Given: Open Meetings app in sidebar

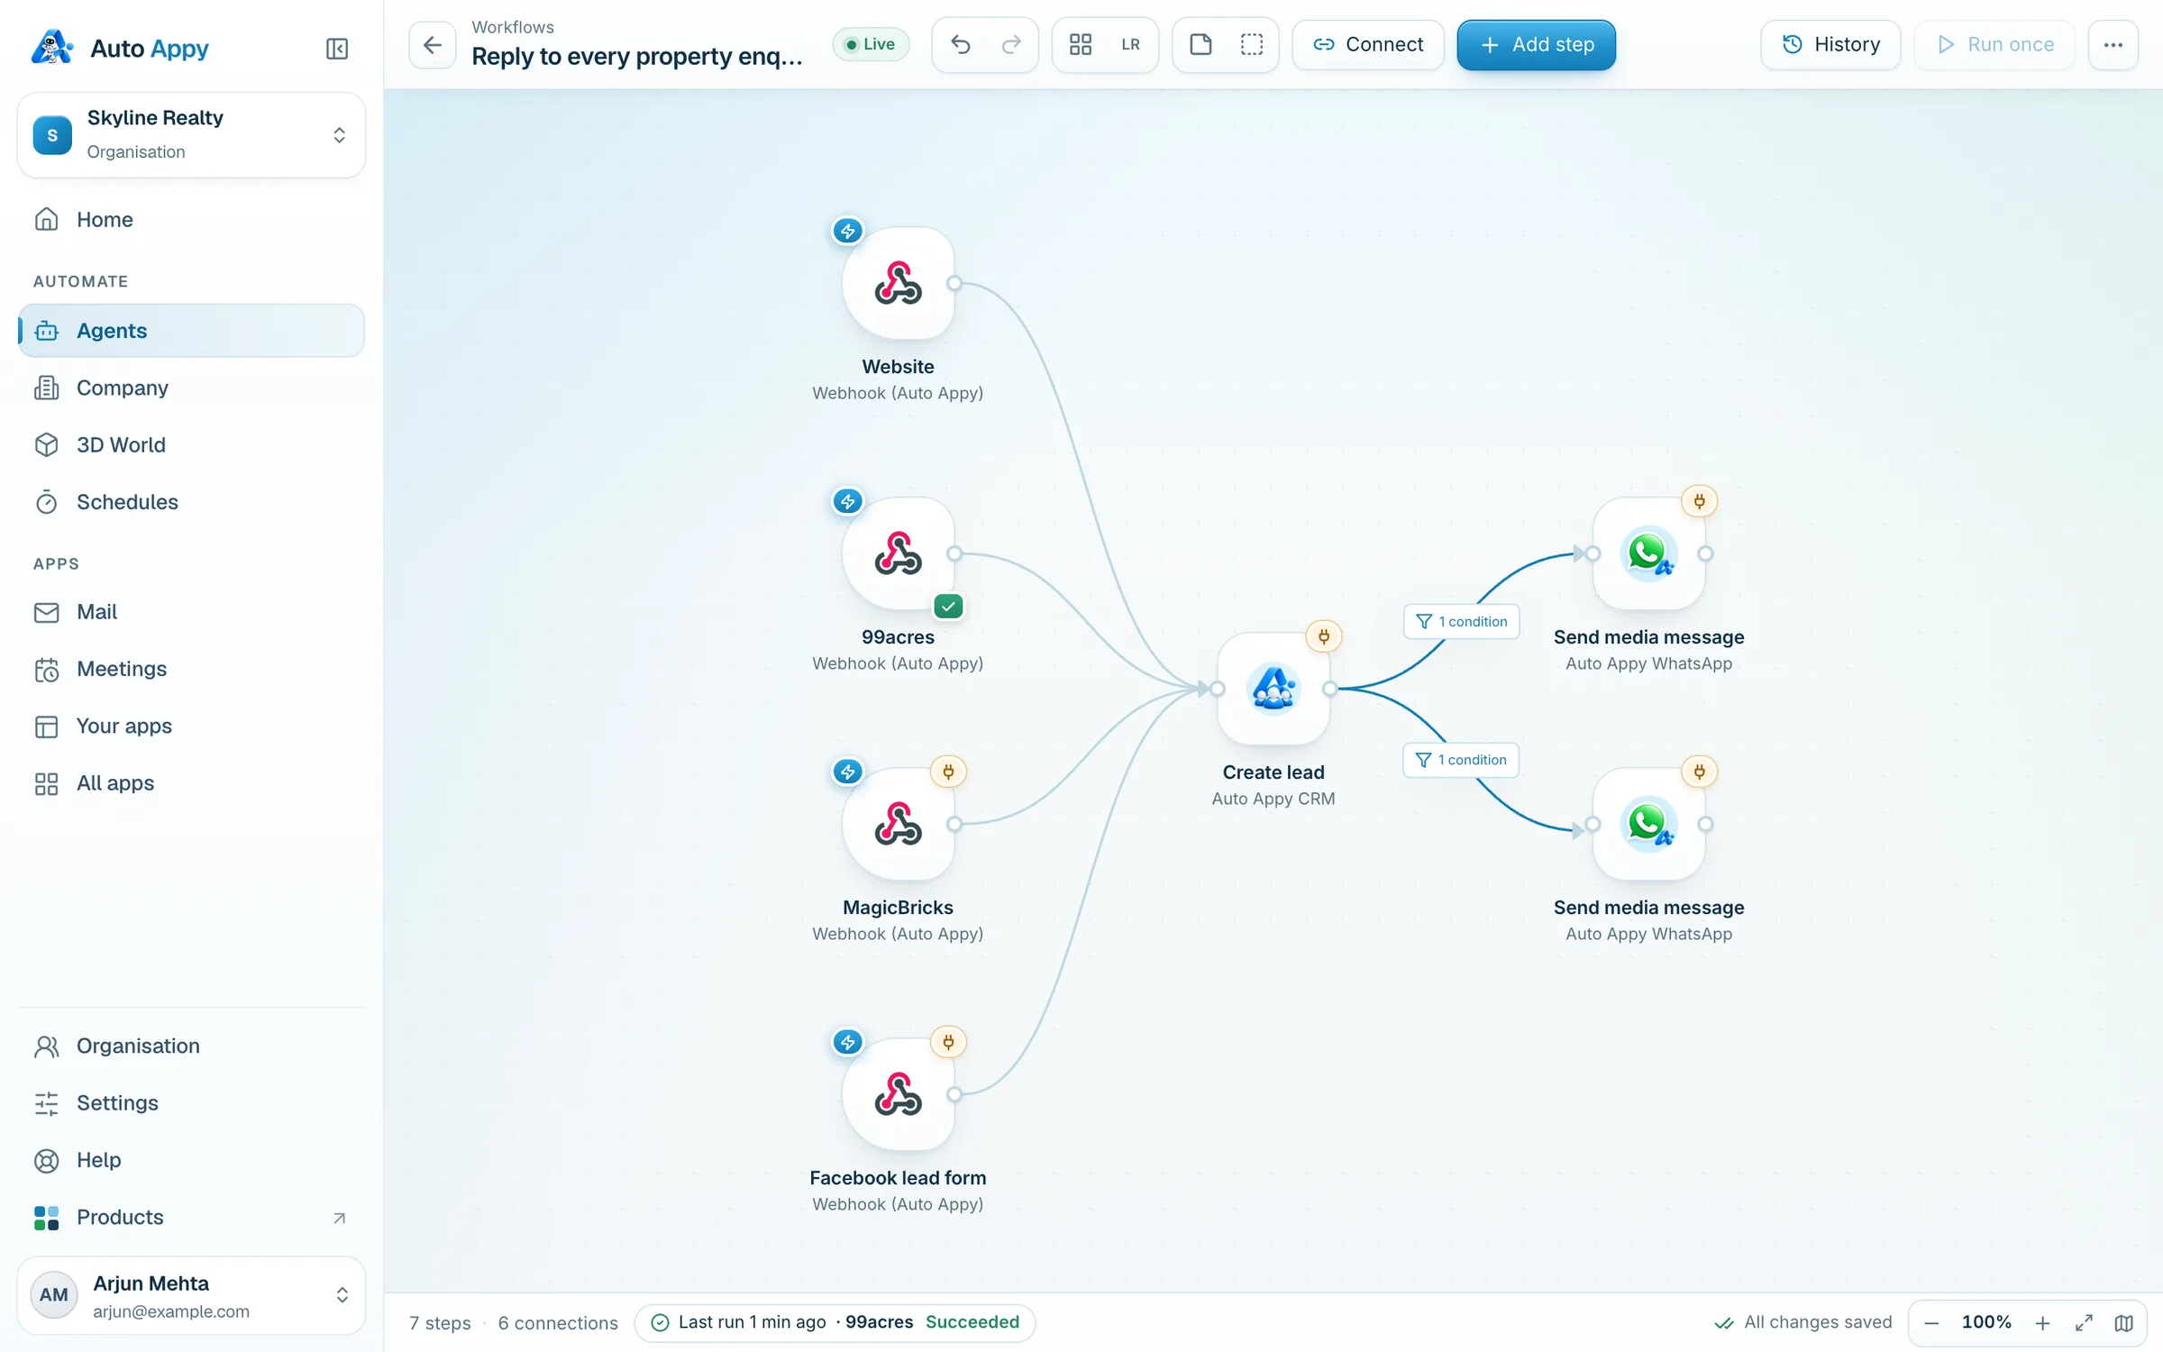Looking at the screenshot, I should 191,669.
